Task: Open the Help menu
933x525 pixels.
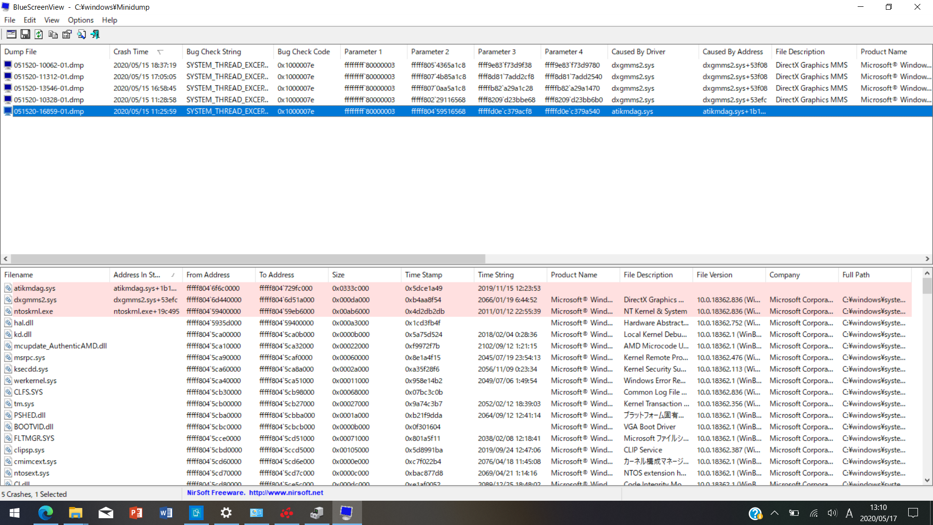Action: click(109, 20)
